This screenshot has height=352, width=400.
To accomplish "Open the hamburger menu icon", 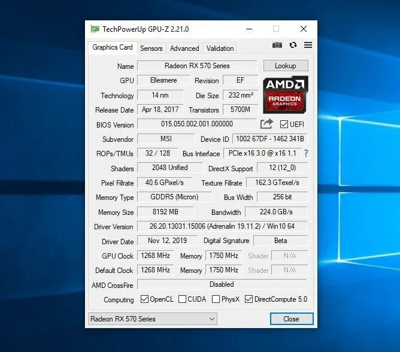I will (x=308, y=45).
